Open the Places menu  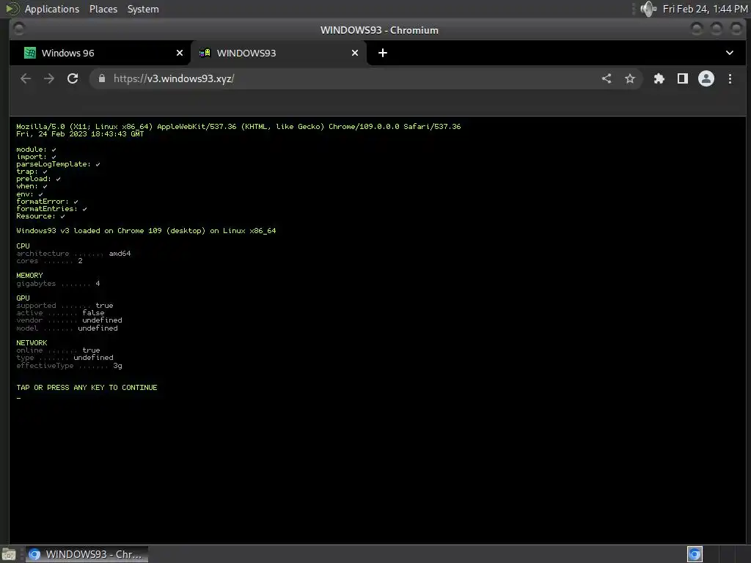click(103, 9)
